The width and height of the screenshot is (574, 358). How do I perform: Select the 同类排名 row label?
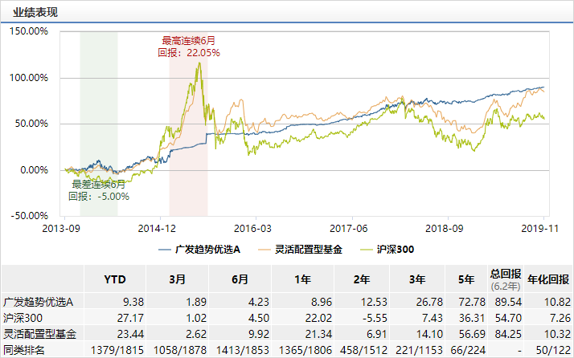coord(24,350)
